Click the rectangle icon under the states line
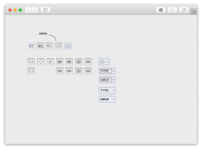Screen dimensions: 202x149 click(x=59, y=46)
